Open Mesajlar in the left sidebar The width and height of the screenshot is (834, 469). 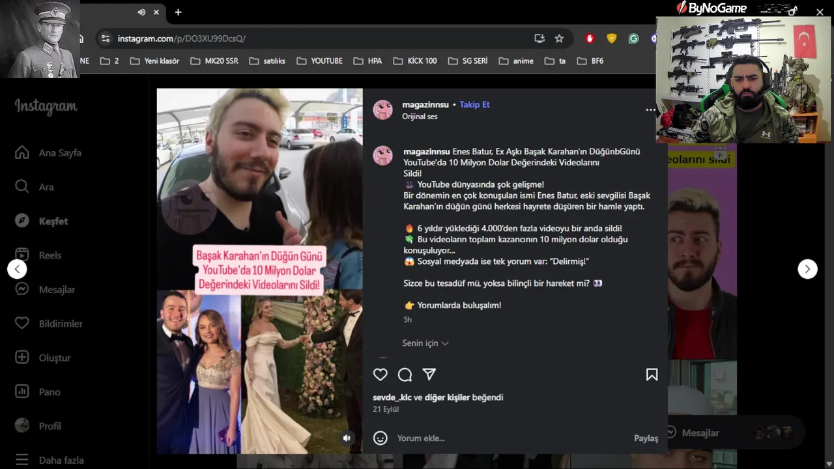45,289
